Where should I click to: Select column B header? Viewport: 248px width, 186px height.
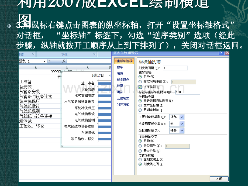pos(67,67)
